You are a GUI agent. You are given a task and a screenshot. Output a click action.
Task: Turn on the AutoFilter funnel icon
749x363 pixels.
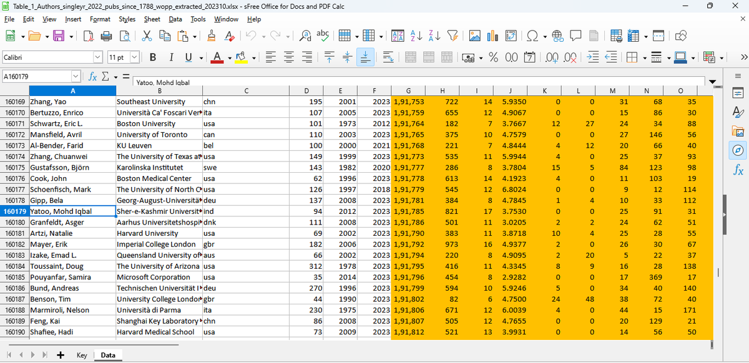point(454,37)
